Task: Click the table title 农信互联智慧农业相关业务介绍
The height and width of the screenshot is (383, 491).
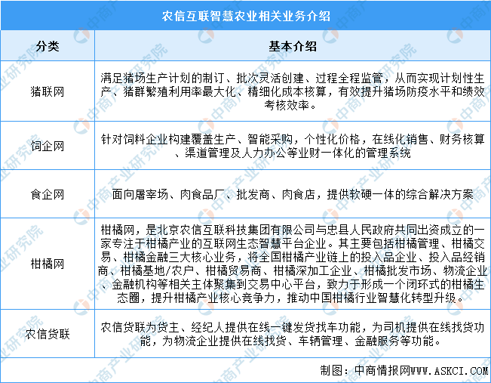Action: (246, 16)
